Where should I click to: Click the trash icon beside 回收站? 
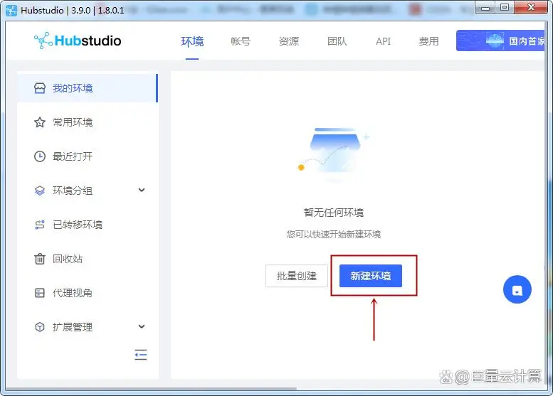(x=40, y=259)
